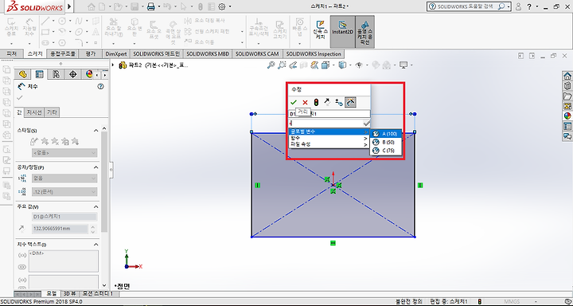Click the Zoom to Fit icon in view toolbar

coord(271,65)
